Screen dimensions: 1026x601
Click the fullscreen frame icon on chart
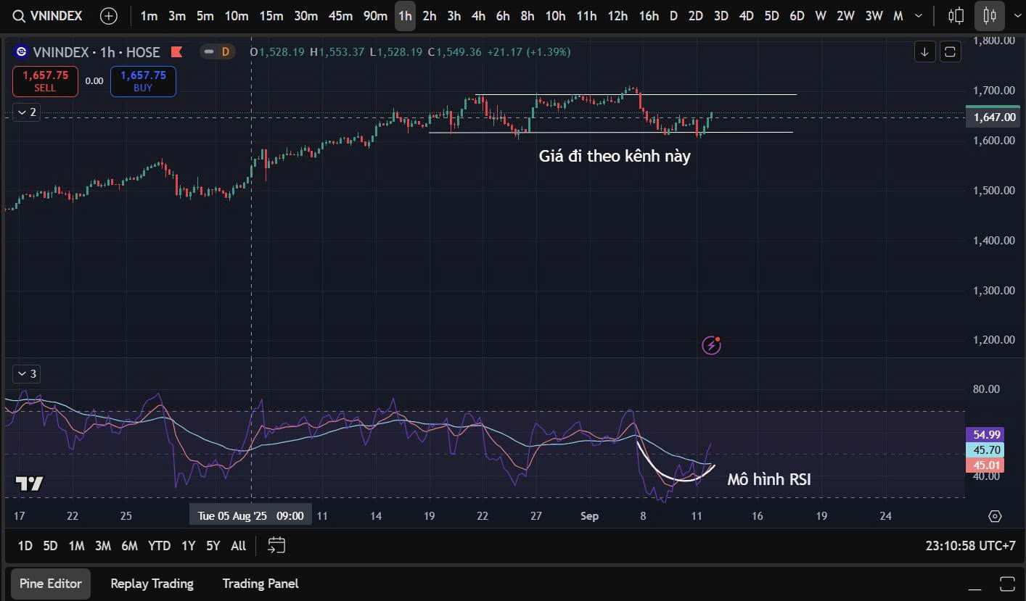click(x=950, y=51)
